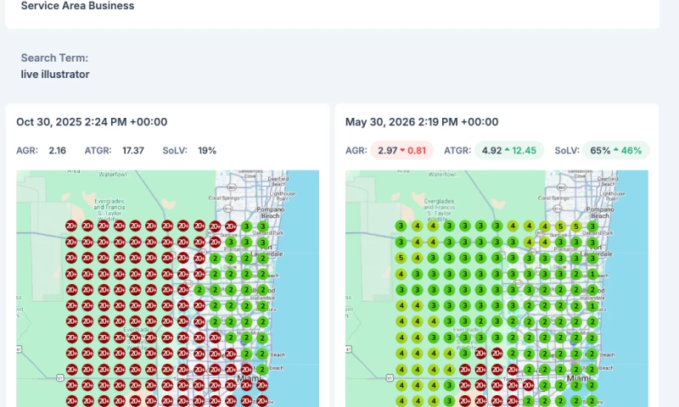679x407 pixels.
Task: Click the SoLV value 19% on the Oct 30 card
Action: tap(207, 151)
